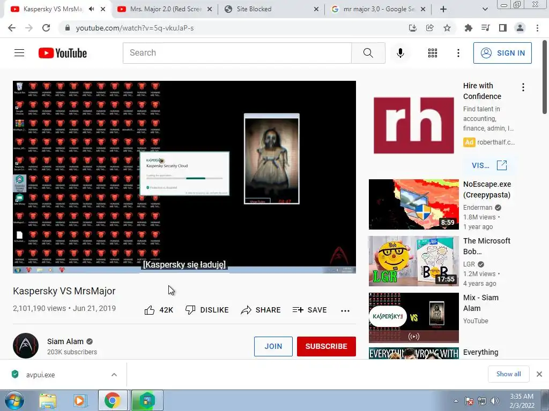The width and height of the screenshot is (549, 411).
Task: Open The Microsoft Bob LGR video thumbnail
Action: point(414,261)
